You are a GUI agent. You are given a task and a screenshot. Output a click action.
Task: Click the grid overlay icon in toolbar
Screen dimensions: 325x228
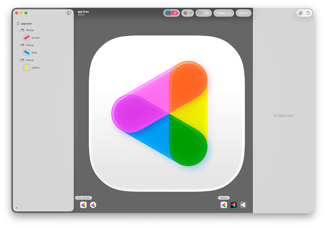click(185, 13)
